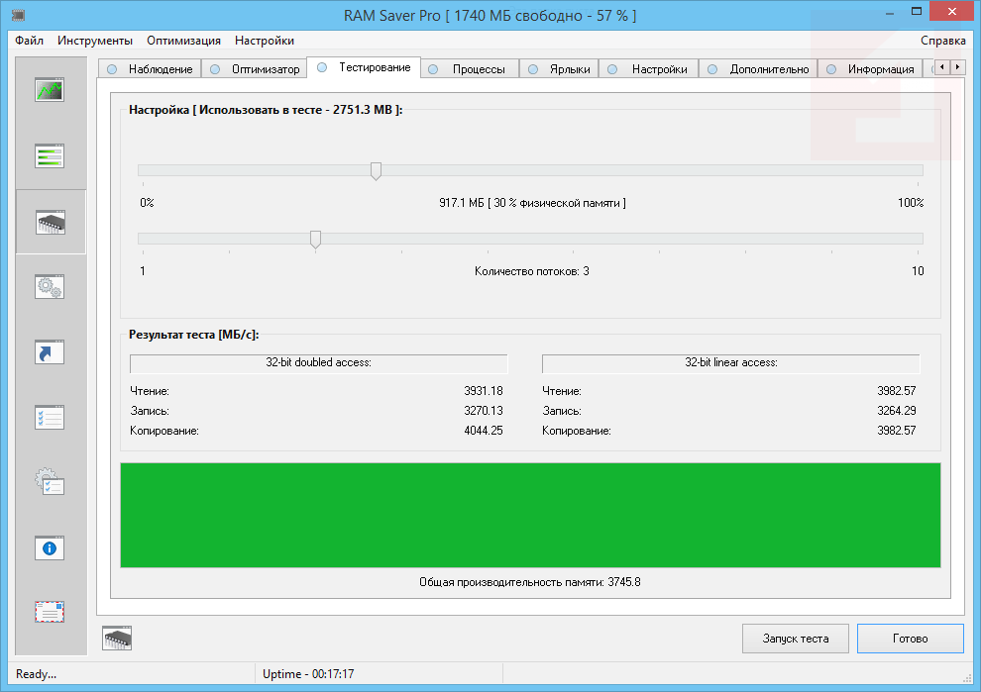Screen dimensions: 981x692
Task: Click the Настройка 2751.3 MB heading
Action: [x=266, y=110]
